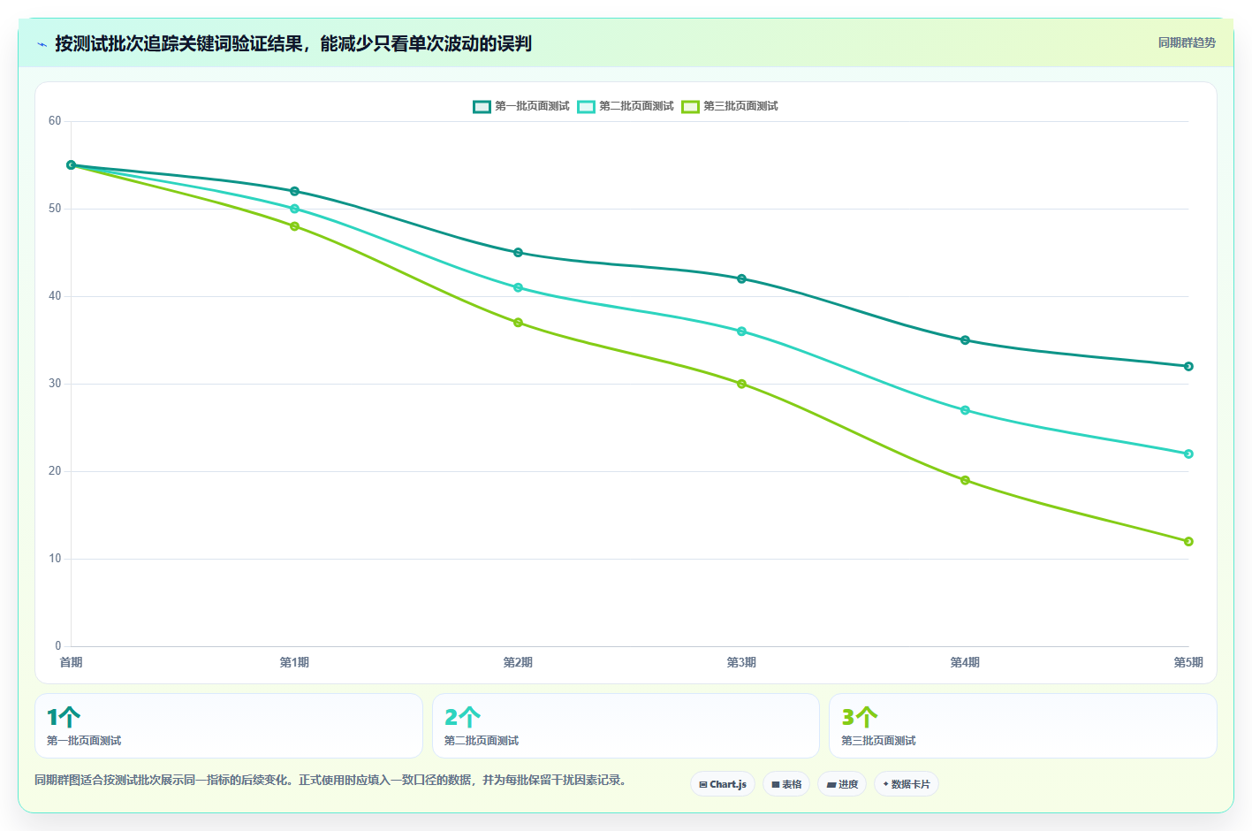Click first batch data point at 第1期

(294, 191)
